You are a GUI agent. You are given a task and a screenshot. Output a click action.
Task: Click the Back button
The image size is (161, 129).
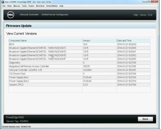click(x=145, y=119)
